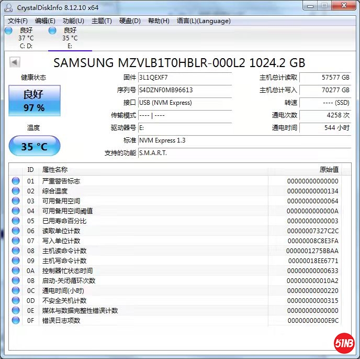Viewport: 360px width, 359px height.
Task: Click the CrystalDiskInfo title bar app icon
Action: tap(9, 7)
